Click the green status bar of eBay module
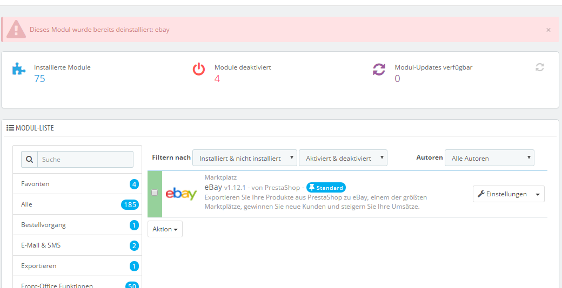Image resolution: width=562 pixels, height=288 pixels. tap(155, 194)
